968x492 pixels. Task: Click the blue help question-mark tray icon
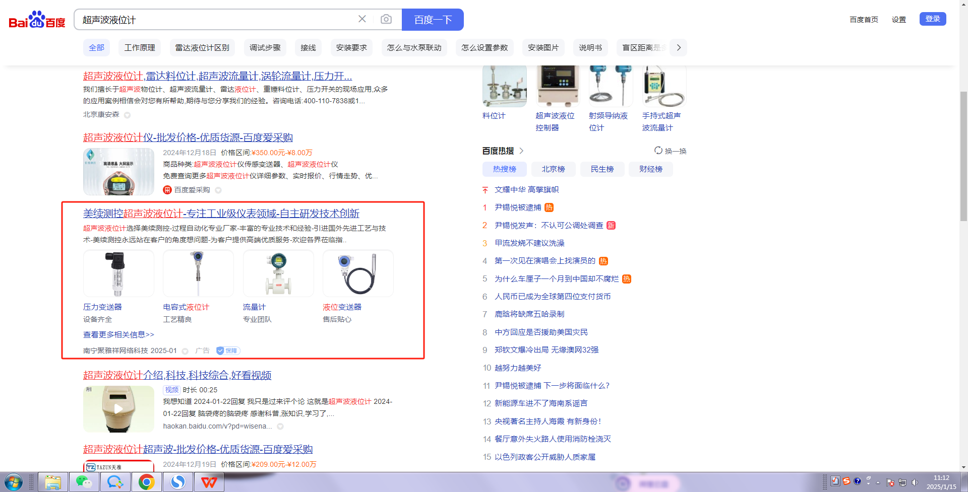[857, 481]
